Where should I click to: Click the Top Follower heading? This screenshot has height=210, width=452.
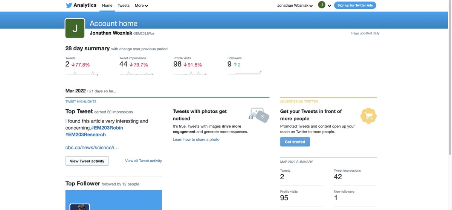tap(83, 184)
